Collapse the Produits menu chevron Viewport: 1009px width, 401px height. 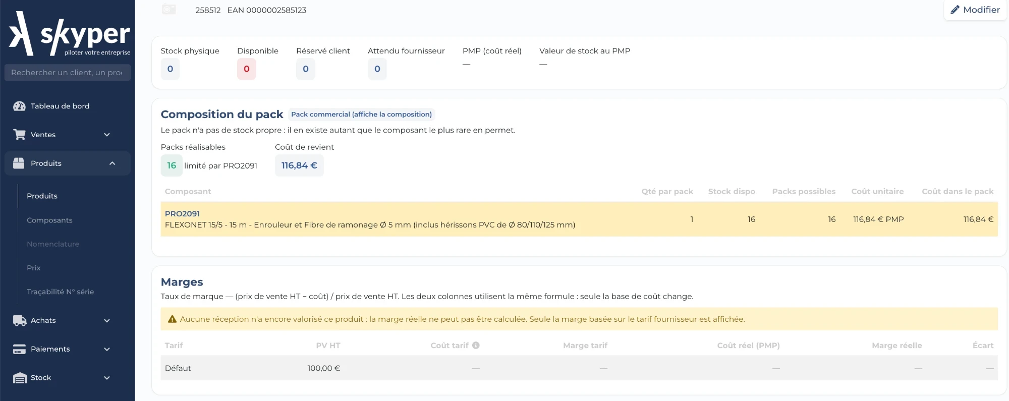pyautogui.click(x=112, y=163)
